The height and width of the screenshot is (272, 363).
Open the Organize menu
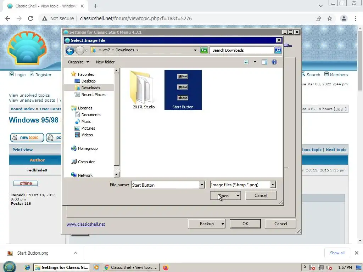pos(78,62)
